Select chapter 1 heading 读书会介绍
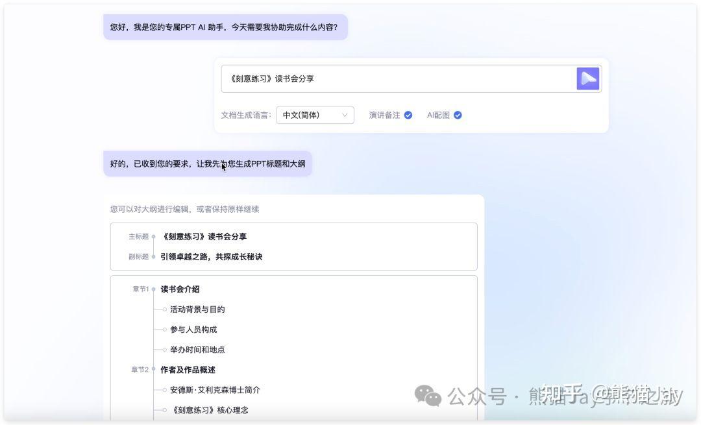701x425 pixels. pos(180,289)
